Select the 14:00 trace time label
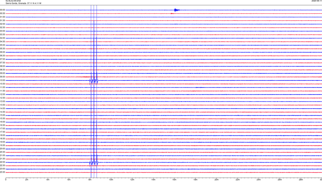 coord(2,108)
